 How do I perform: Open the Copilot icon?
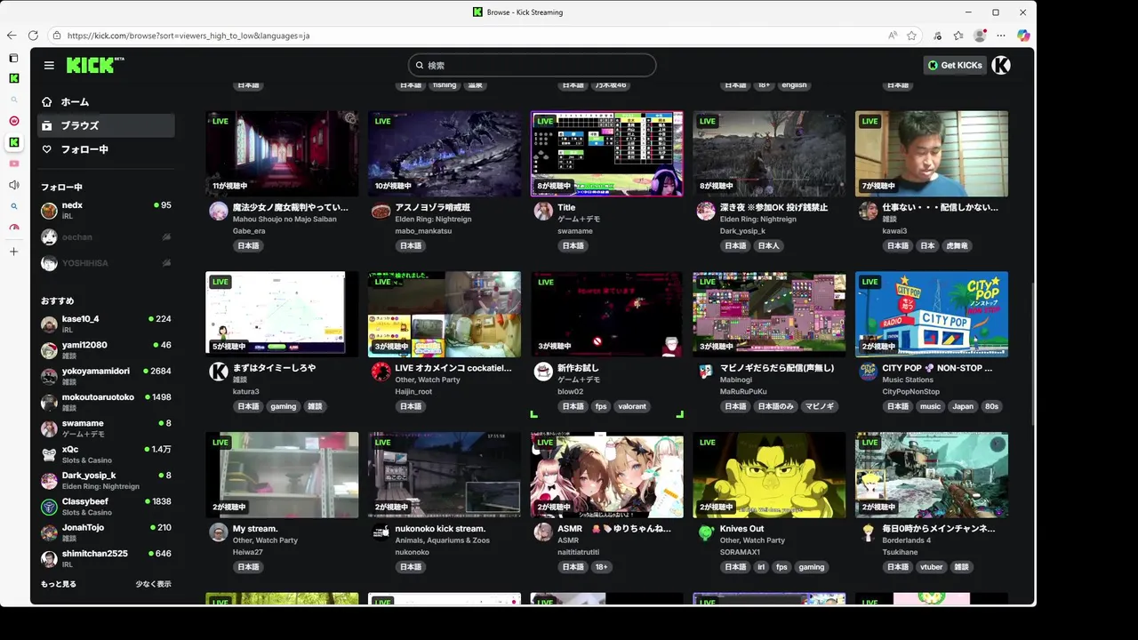tap(1023, 36)
